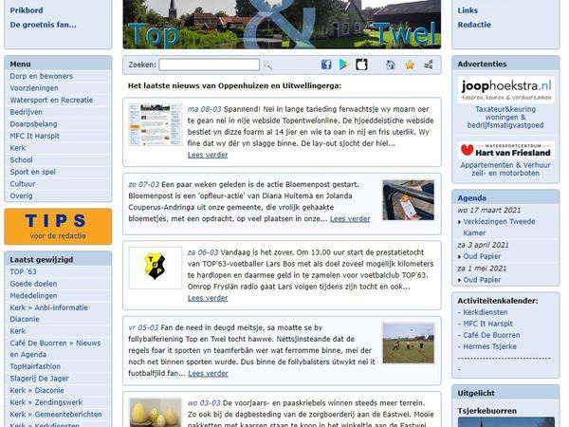569x427 pixels.
Task: Open the Bloemenpost article photo
Action: click(408, 200)
